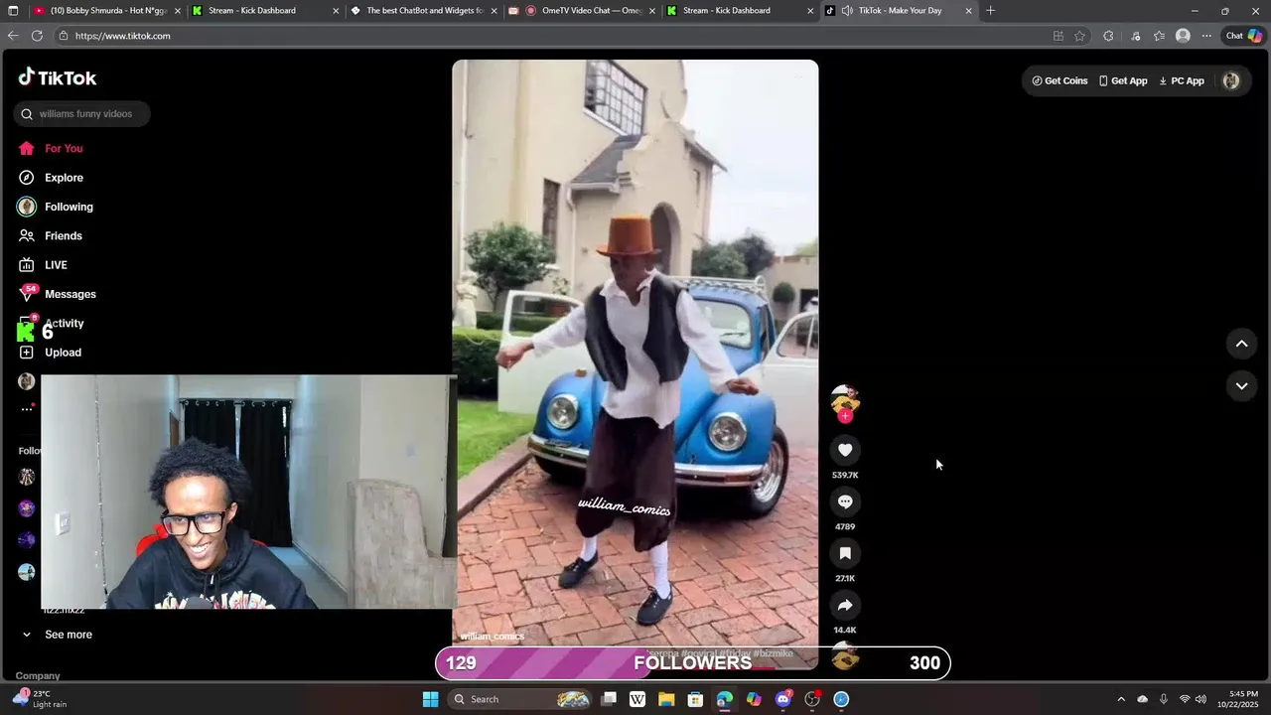1271x715 pixels.
Task: Follow creator via red plus on avatar
Action: pyautogui.click(x=845, y=416)
